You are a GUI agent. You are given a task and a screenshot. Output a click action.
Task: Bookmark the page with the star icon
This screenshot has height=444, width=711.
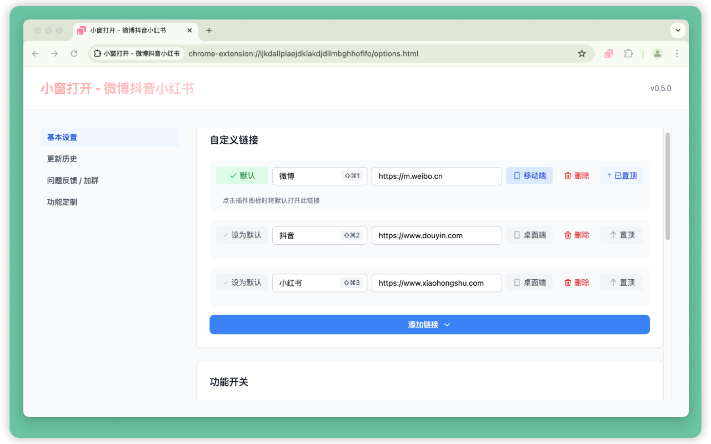(582, 53)
